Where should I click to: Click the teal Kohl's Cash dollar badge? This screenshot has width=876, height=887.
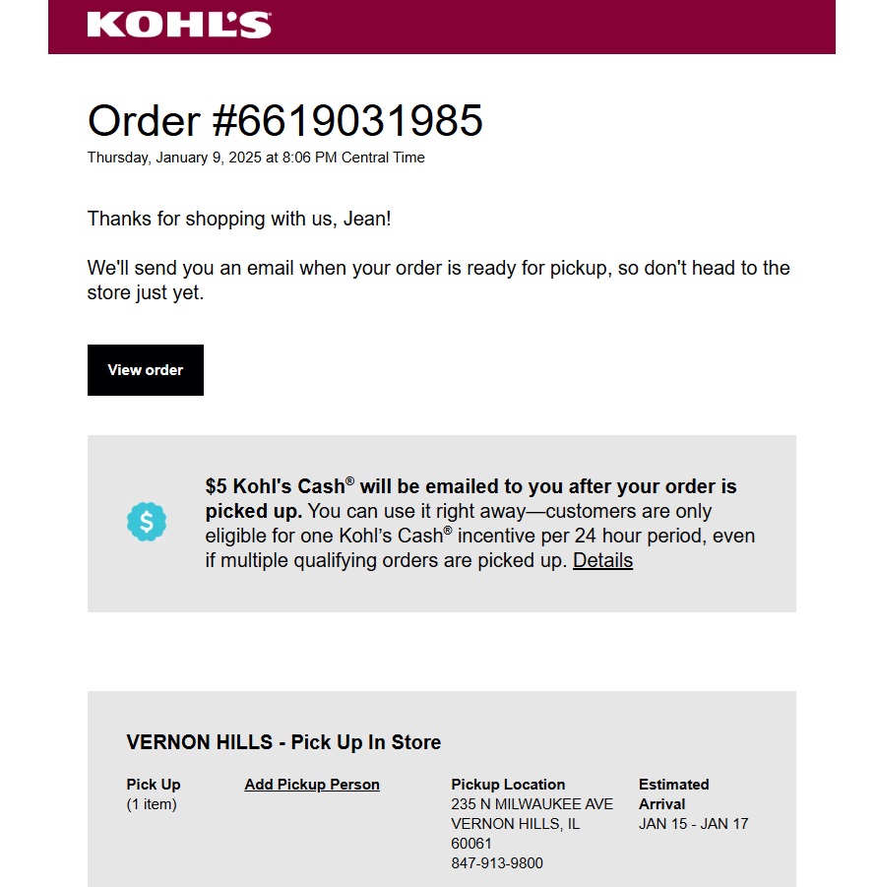click(x=147, y=522)
